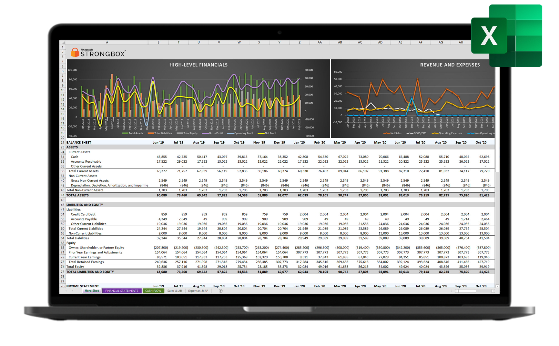This screenshot has height=346, width=559.
Task: Click the next sheet navigation arrow
Action: pos(72,291)
